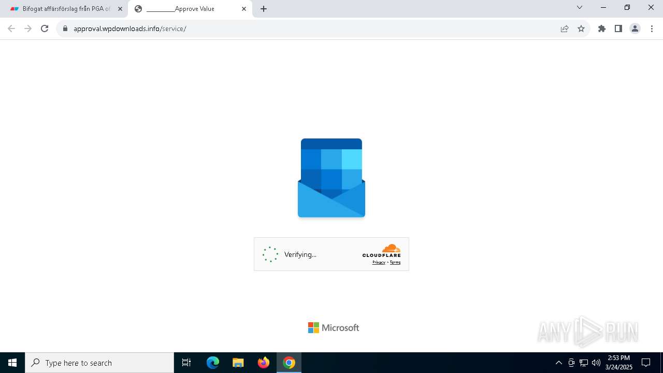Go forward to next page

point(28,28)
